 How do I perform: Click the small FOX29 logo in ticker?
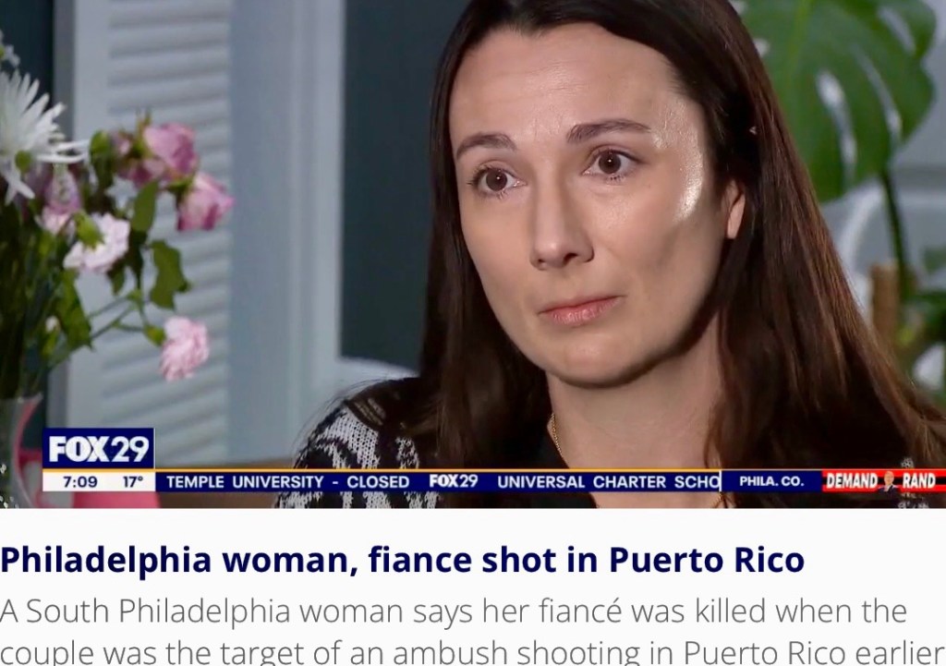pyautogui.click(x=453, y=481)
